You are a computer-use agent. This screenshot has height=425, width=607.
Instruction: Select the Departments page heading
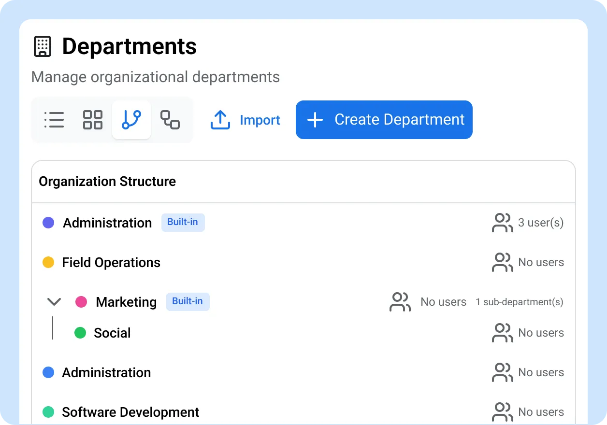(x=129, y=46)
